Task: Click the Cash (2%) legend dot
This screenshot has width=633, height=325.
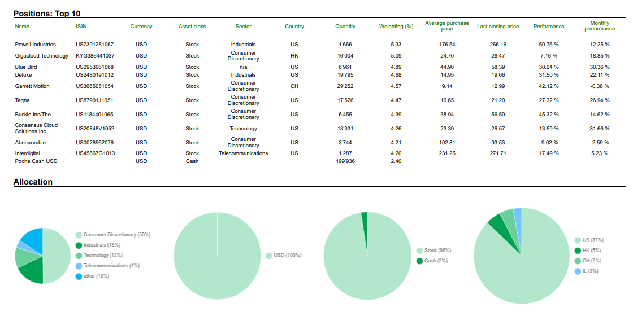Action: pyautogui.click(x=419, y=261)
